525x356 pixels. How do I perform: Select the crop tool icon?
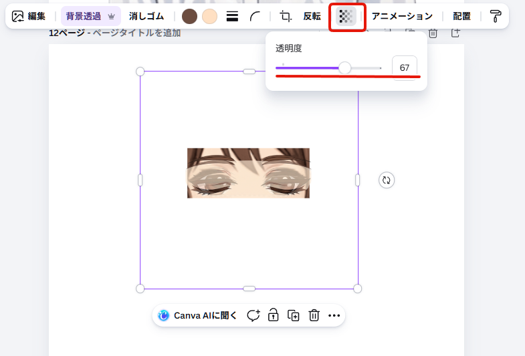(286, 16)
